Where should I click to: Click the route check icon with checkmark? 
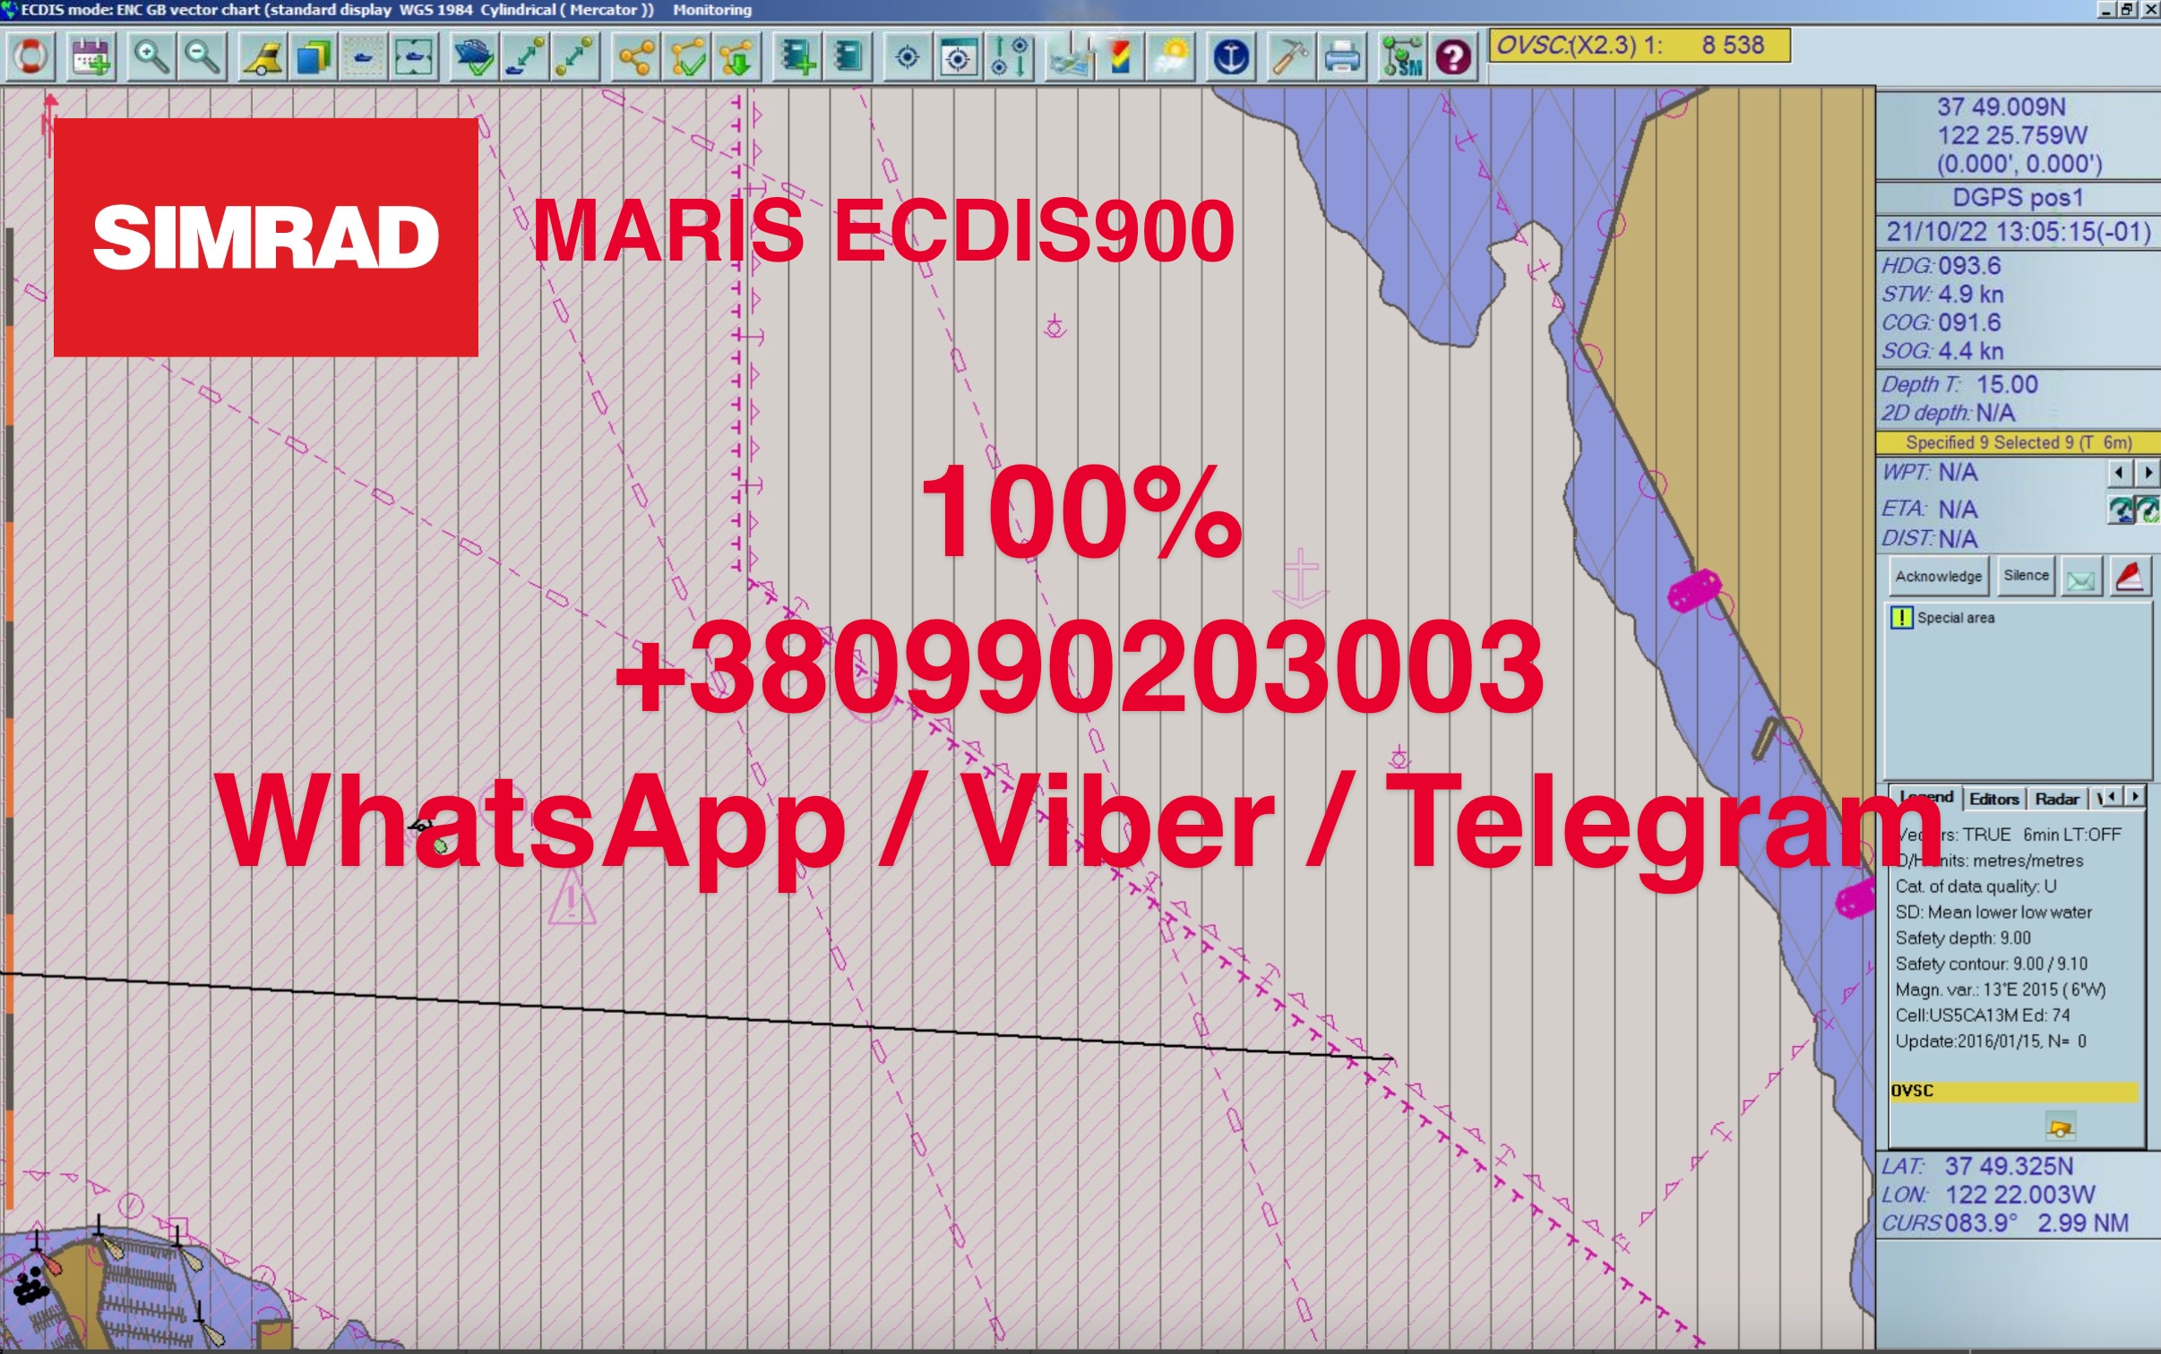pyautogui.click(x=686, y=57)
